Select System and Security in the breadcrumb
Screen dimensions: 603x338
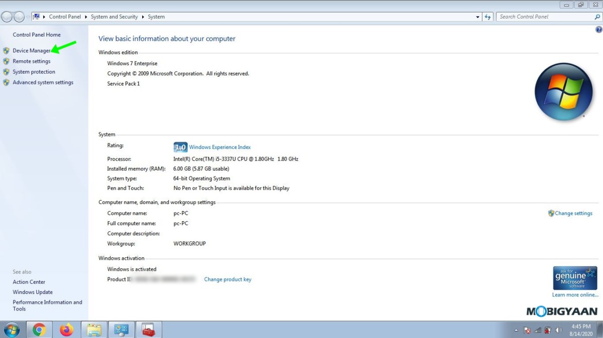[114, 17]
